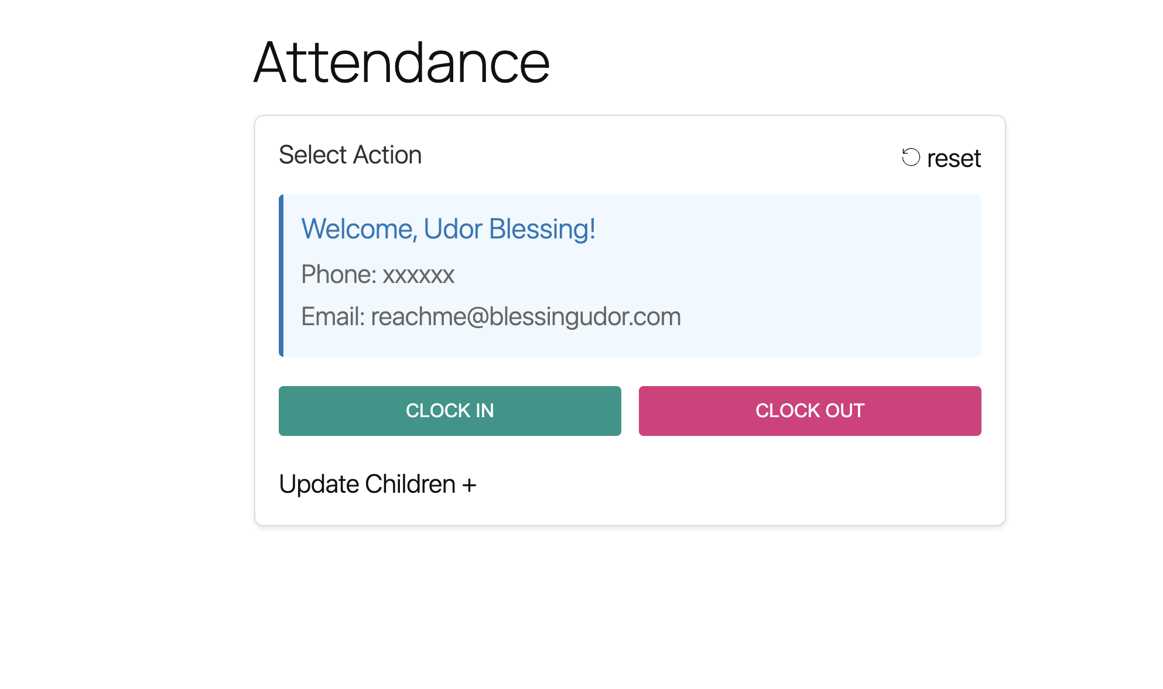Click the Attendance page title
Viewport: 1163px width, 689px height.
coord(401,61)
